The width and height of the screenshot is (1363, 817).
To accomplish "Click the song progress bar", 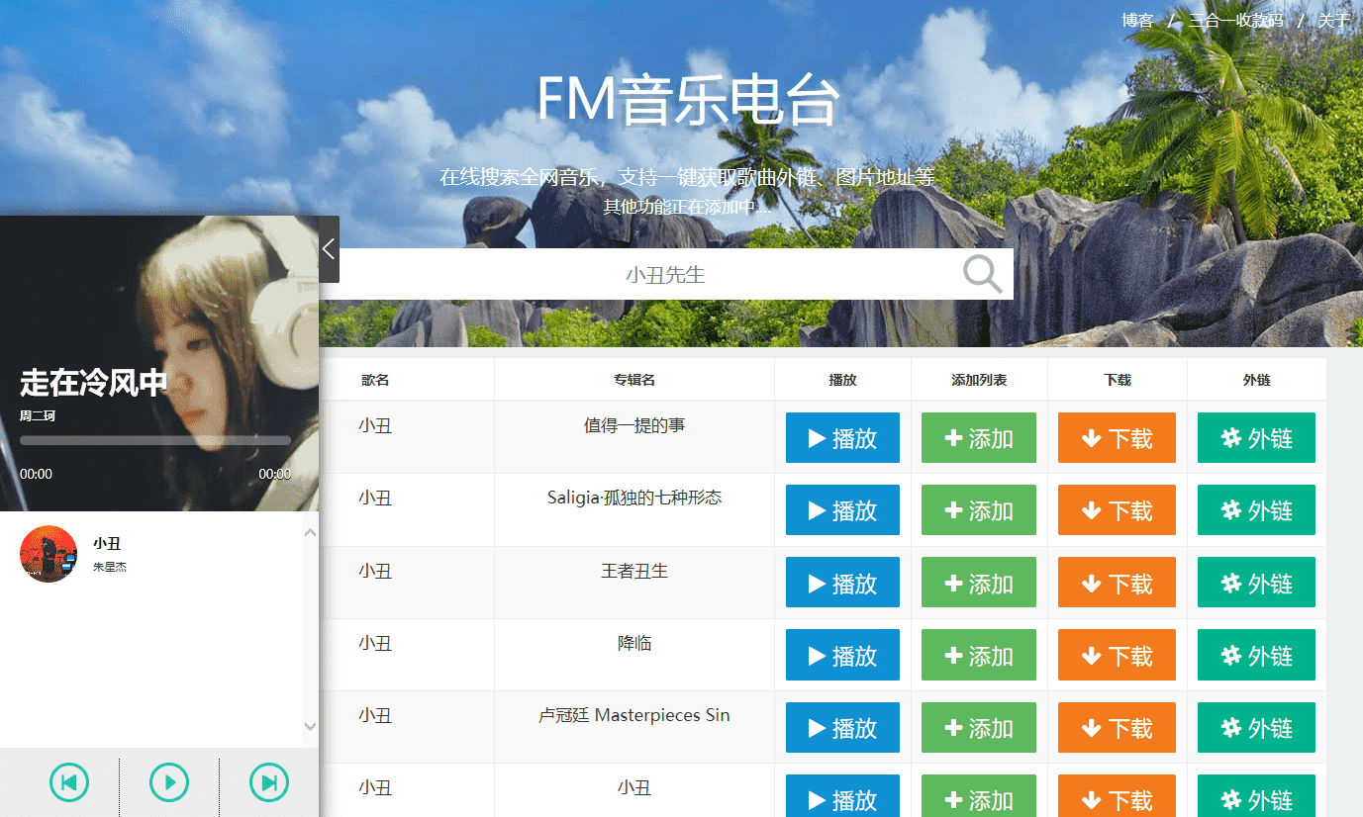I will click(155, 440).
